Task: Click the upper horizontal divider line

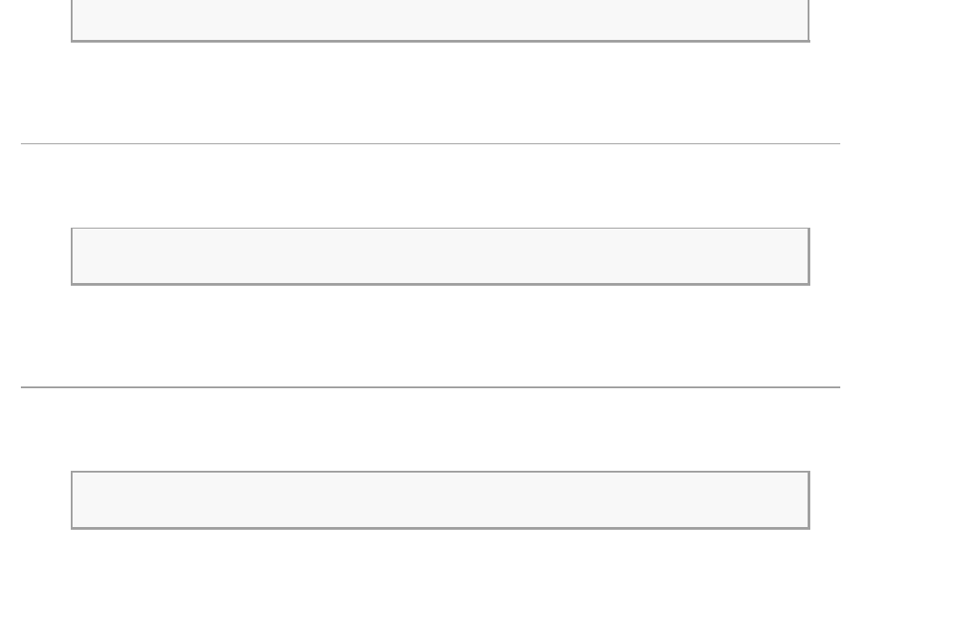Action: coord(430,143)
